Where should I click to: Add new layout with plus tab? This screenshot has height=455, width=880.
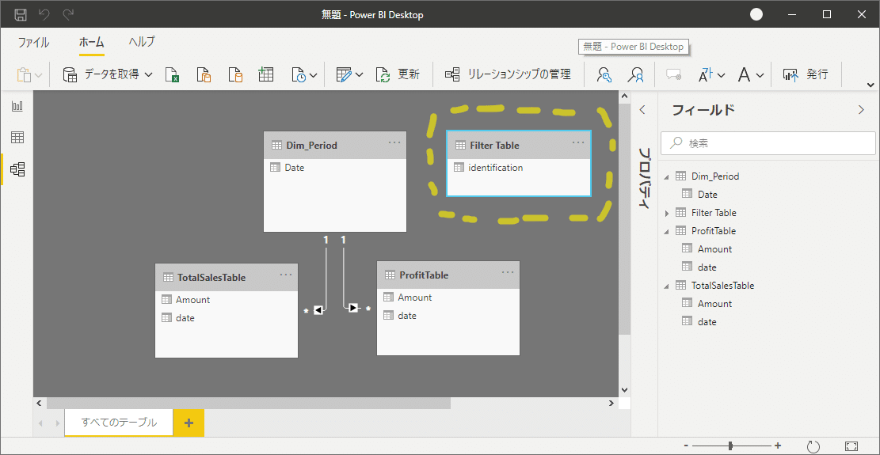click(189, 423)
